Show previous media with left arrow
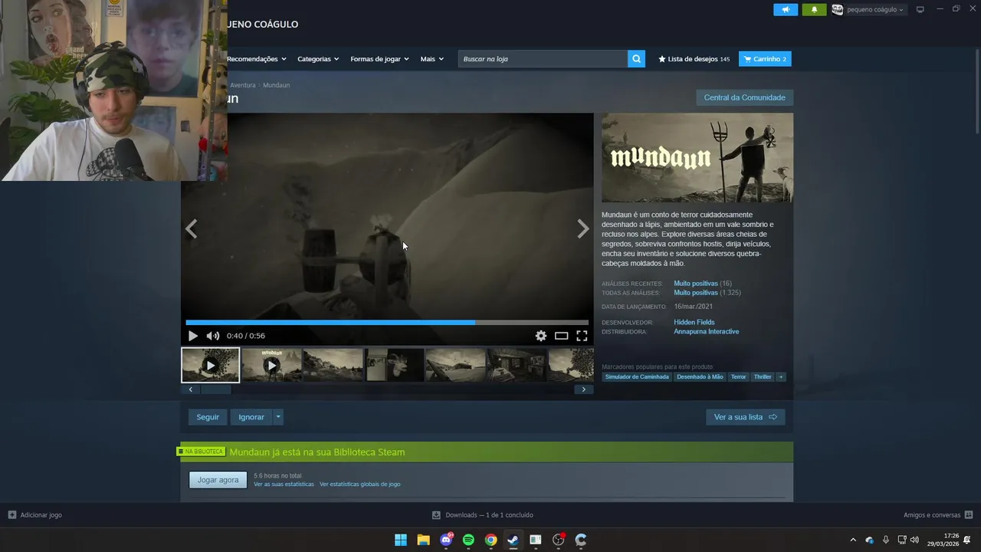 point(192,228)
